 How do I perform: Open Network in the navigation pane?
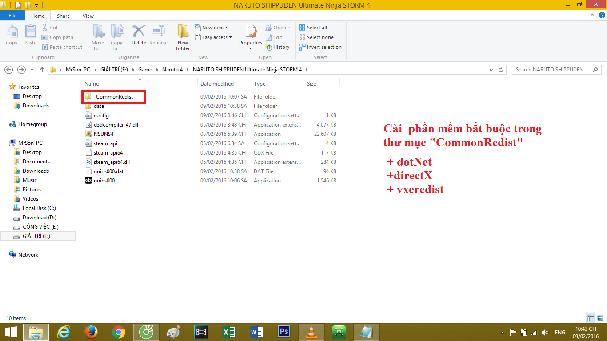(x=24, y=255)
